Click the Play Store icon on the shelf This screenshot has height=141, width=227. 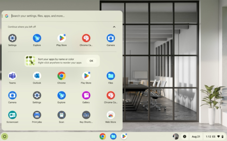point(124,136)
